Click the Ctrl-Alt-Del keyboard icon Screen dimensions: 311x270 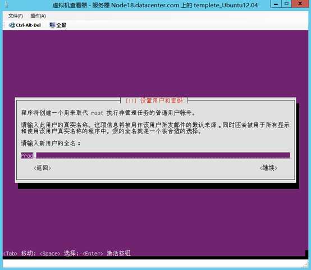(12, 25)
